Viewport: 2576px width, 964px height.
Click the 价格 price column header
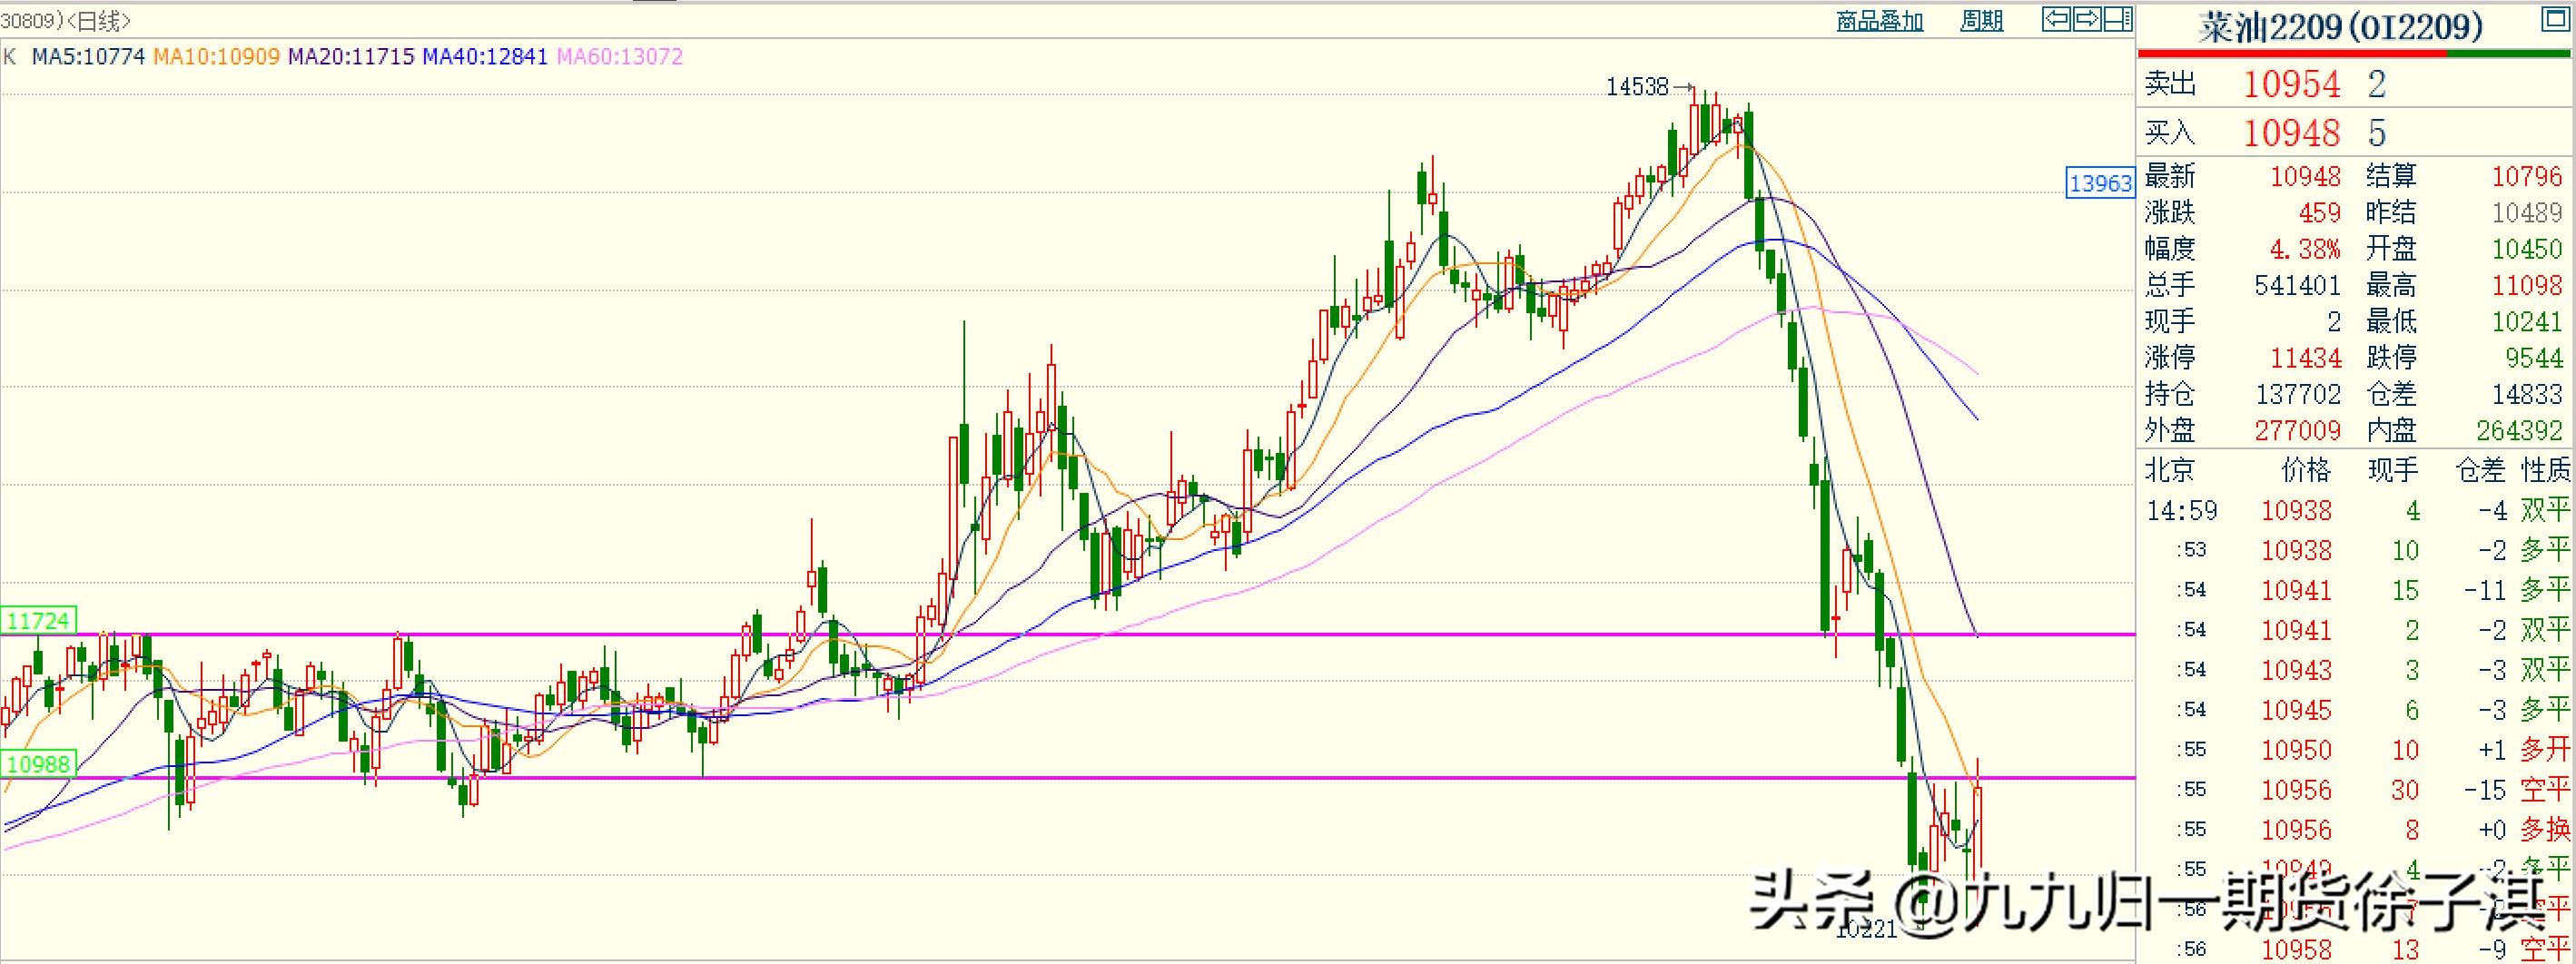point(2306,470)
